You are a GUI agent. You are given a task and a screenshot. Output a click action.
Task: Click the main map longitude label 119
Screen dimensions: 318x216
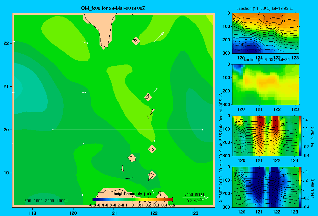tap(32, 213)
